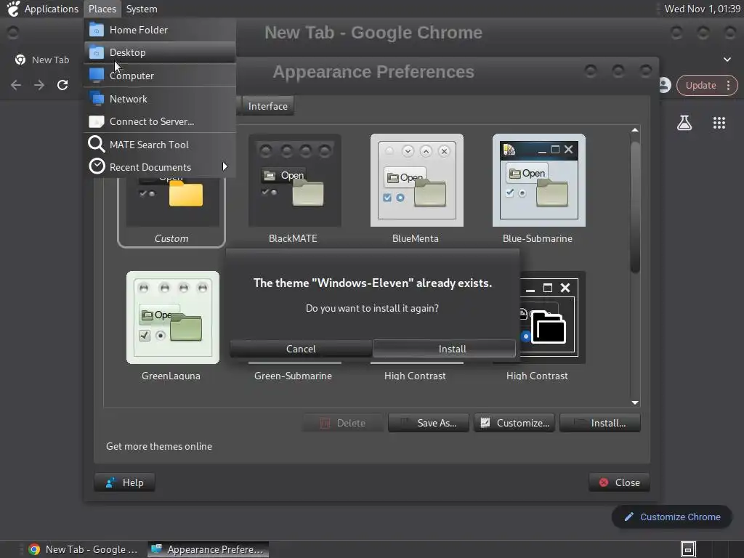Click the Help button's person icon
This screenshot has width=744, height=558.
click(110, 482)
